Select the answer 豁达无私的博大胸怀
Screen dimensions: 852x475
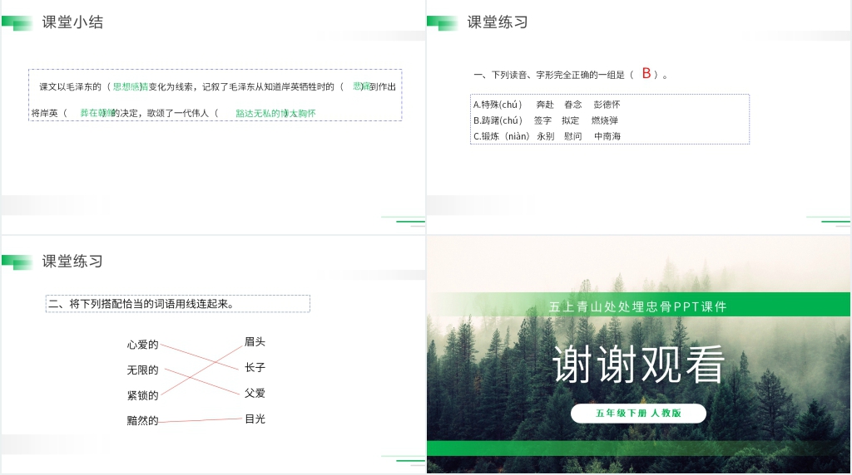click(x=275, y=113)
